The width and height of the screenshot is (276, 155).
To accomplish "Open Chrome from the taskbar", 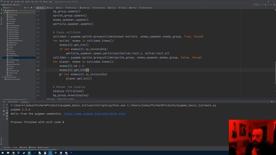I will (13, 153).
